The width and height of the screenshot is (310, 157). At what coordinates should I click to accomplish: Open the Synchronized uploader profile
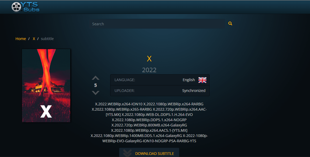pos(194,91)
